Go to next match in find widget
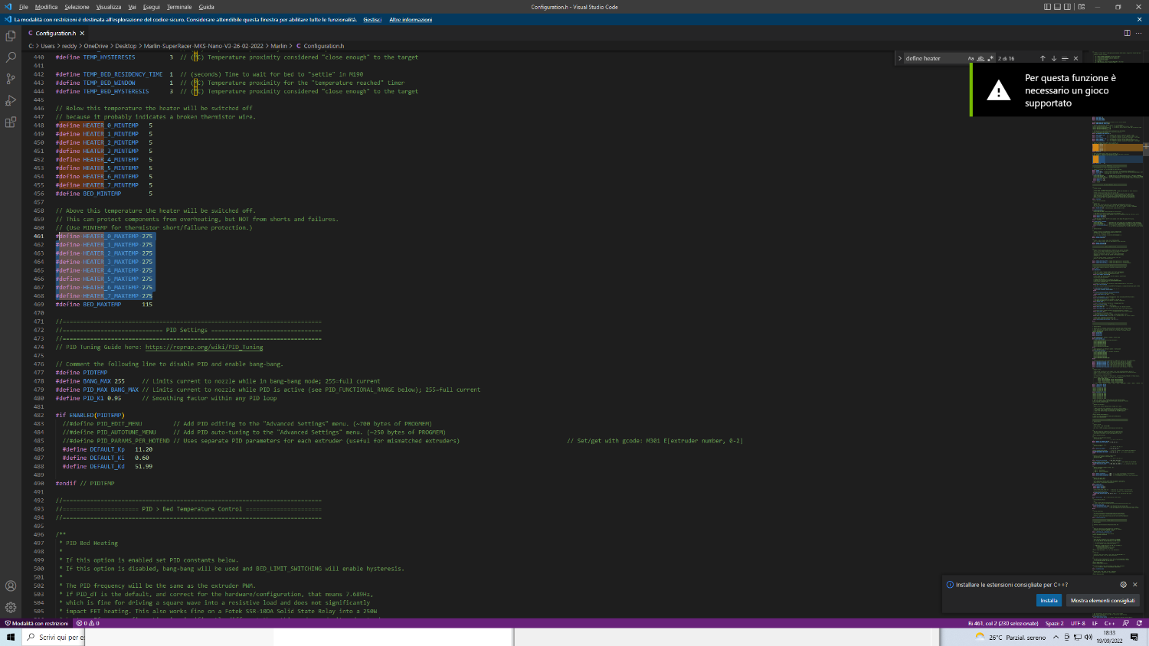 tap(1054, 58)
